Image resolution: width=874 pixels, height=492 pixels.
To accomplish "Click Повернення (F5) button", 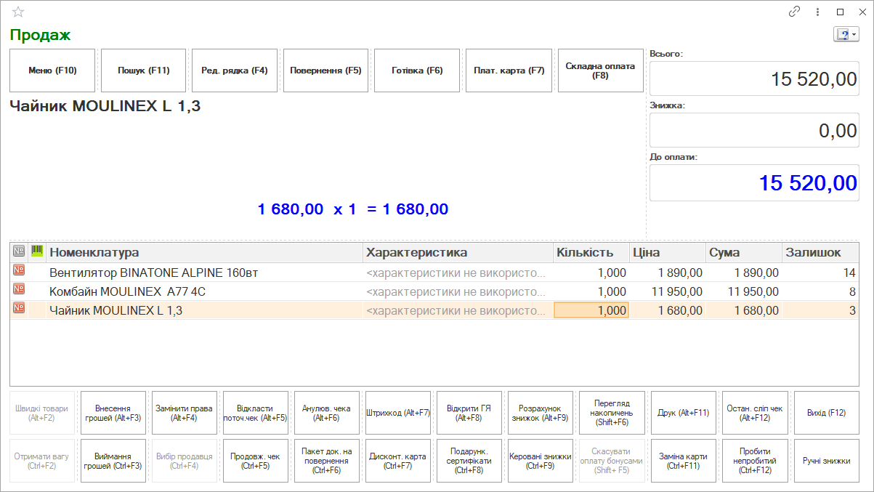I will [x=325, y=70].
